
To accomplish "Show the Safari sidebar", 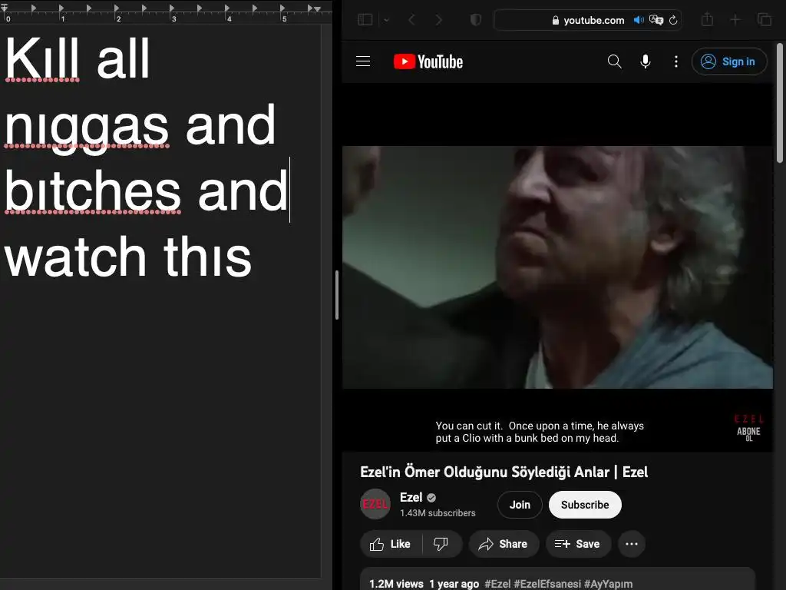I will pyautogui.click(x=365, y=19).
